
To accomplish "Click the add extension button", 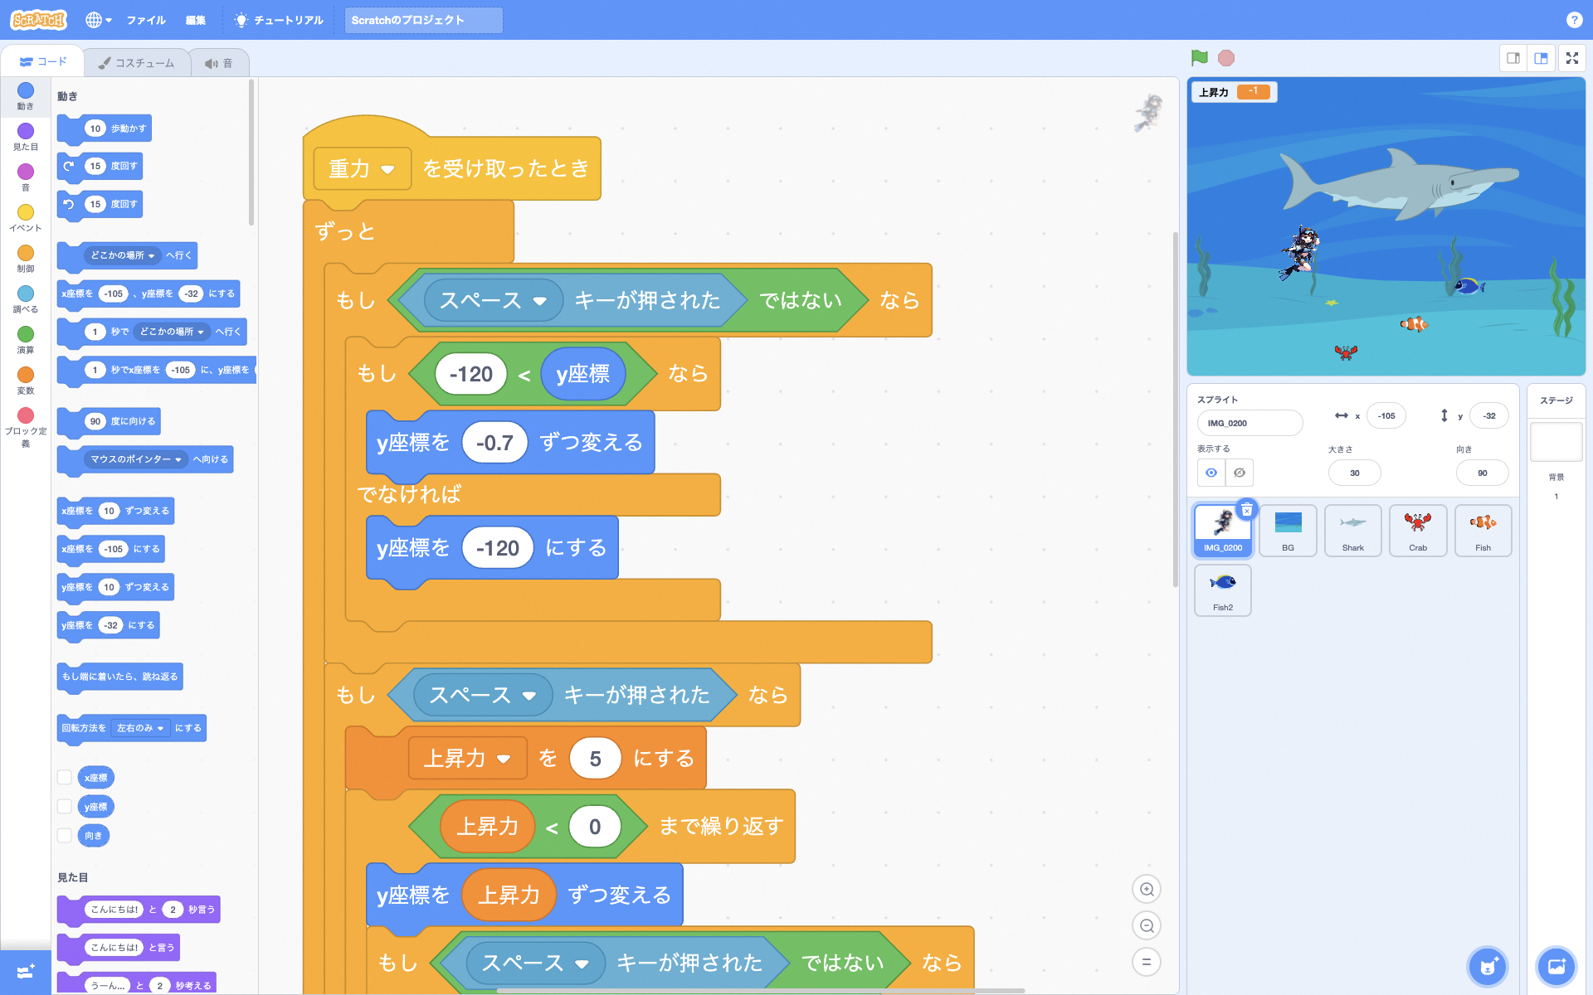I will click(x=26, y=971).
